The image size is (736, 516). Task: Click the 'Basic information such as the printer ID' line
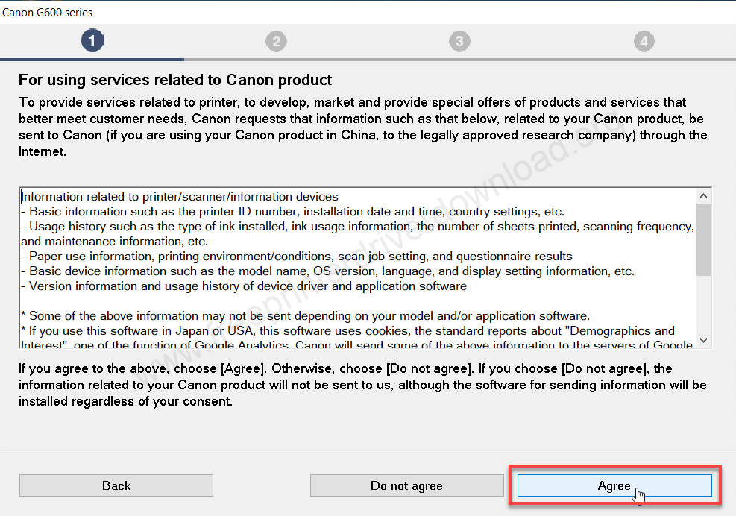point(292,211)
